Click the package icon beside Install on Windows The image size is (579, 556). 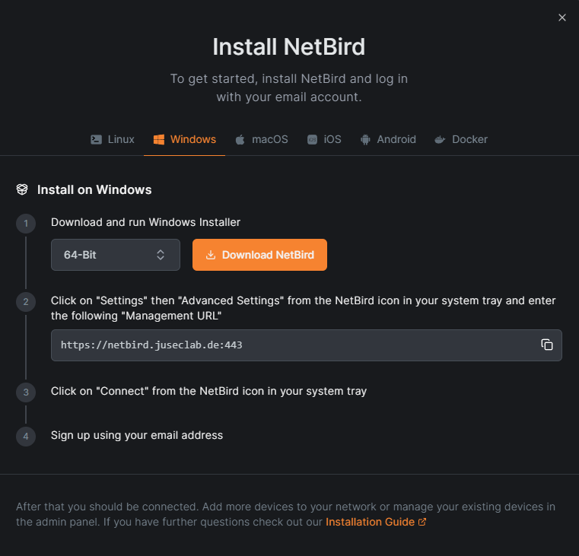click(22, 189)
